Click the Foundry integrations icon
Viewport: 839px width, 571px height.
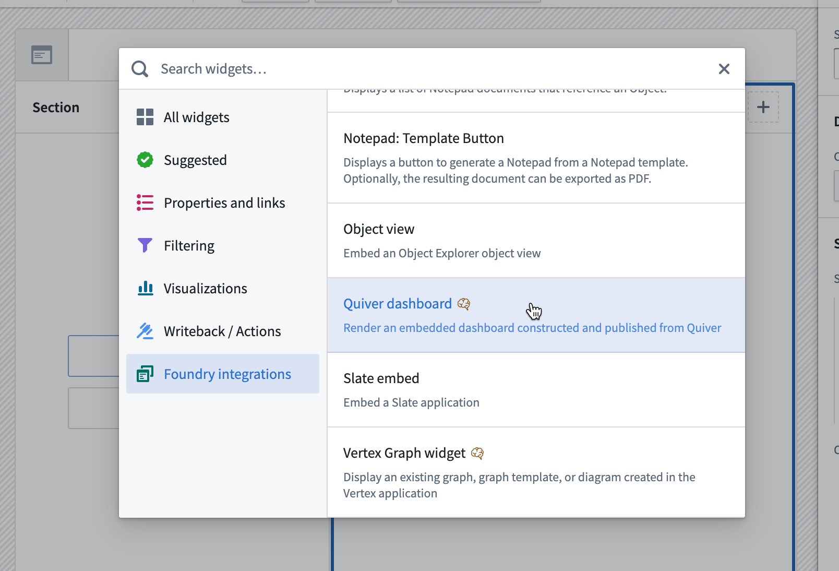(145, 374)
